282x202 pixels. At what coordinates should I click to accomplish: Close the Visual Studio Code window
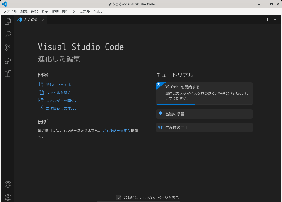(x=278, y=4)
